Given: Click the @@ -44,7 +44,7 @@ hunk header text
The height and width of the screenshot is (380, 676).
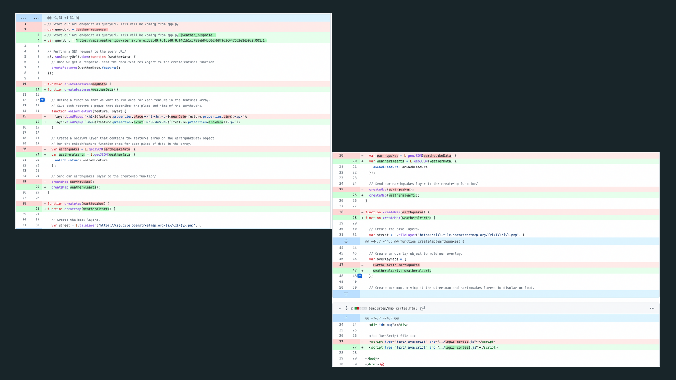Looking at the screenshot, I should pos(415,241).
